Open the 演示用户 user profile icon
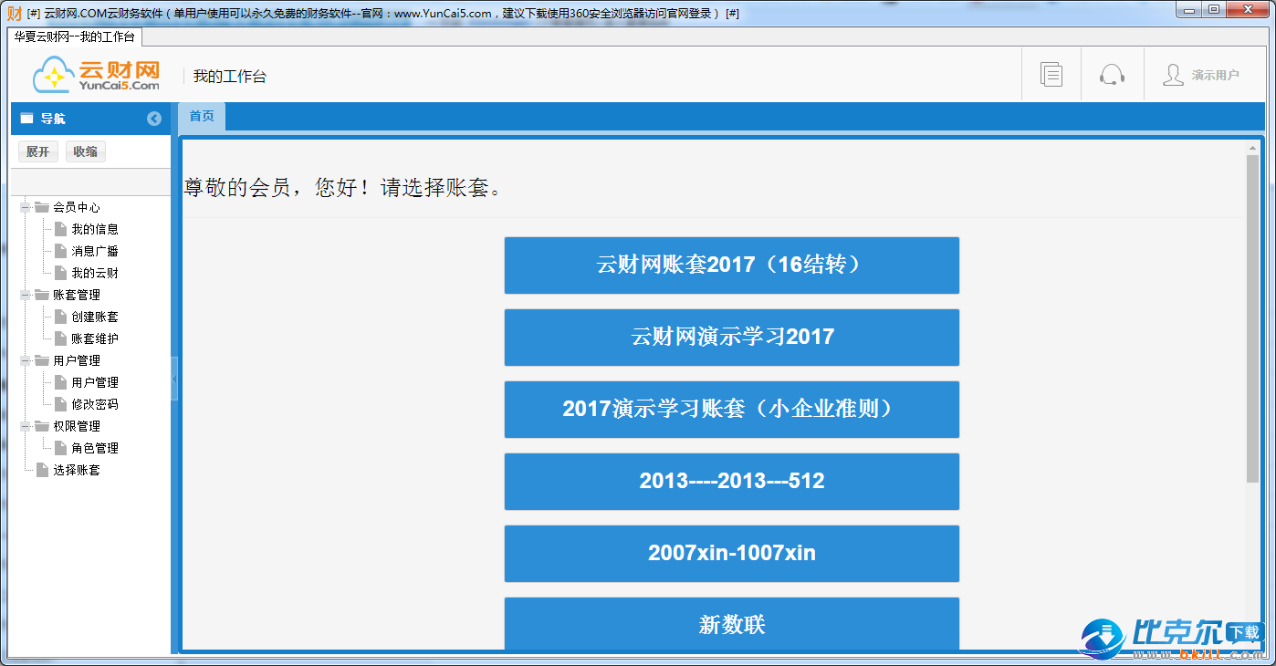This screenshot has height=666, width=1276. click(x=1174, y=75)
